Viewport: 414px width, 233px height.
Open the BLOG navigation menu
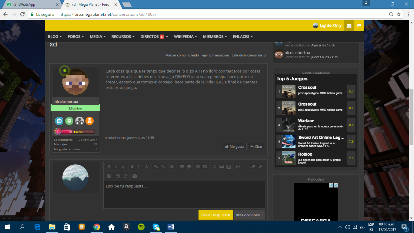(55, 36)
